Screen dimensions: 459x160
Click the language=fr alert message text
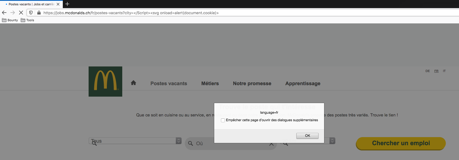(269, 113)
